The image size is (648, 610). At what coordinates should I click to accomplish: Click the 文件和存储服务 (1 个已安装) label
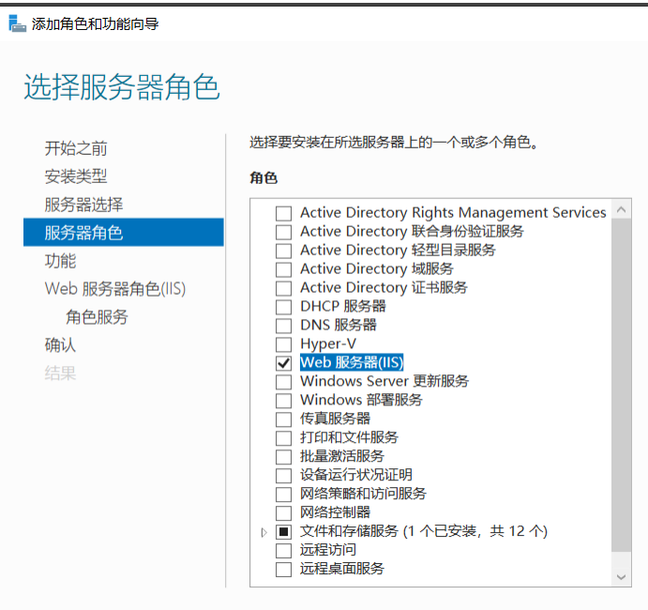(x=424, y=531)
